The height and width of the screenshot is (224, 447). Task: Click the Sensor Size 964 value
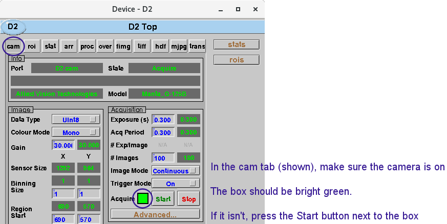click(x=89, y=168)
